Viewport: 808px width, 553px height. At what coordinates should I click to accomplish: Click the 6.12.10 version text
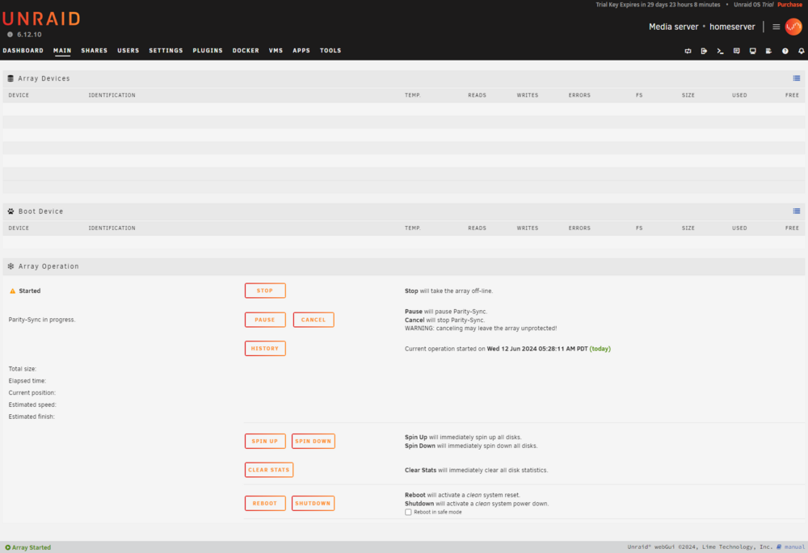click(x=29, y=35)
